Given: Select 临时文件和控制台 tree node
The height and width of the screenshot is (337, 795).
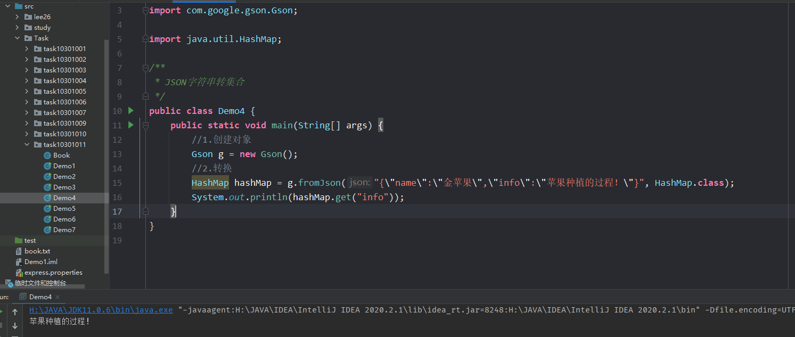Looking at the screenshot, I should (40, 283).
